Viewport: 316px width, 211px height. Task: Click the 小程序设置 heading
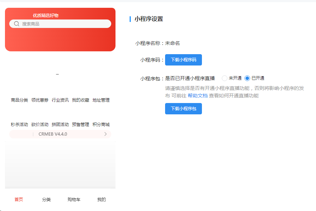tap(149, 19)
